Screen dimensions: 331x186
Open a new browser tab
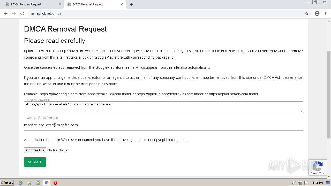[132, 4]
